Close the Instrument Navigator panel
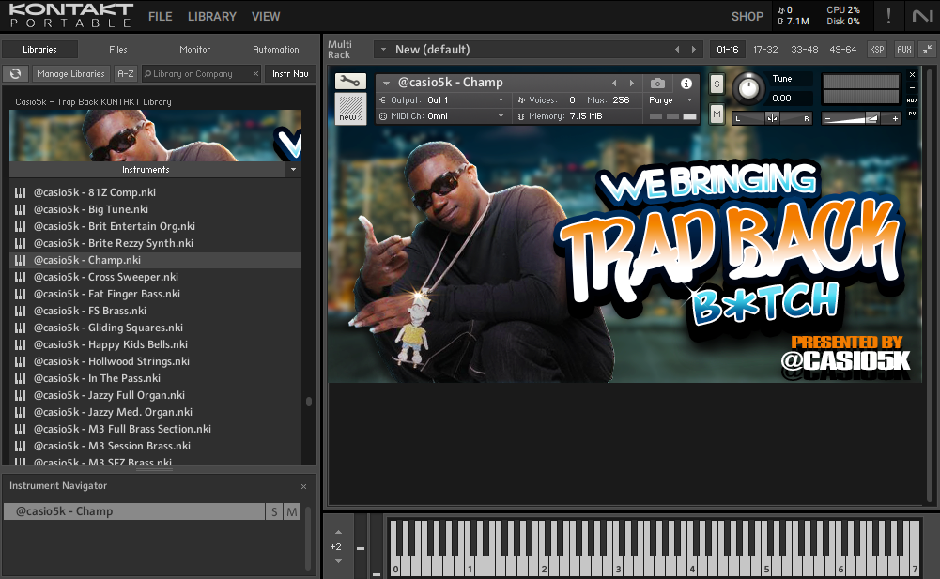This screenshot has width=940, height=579. 303,486
